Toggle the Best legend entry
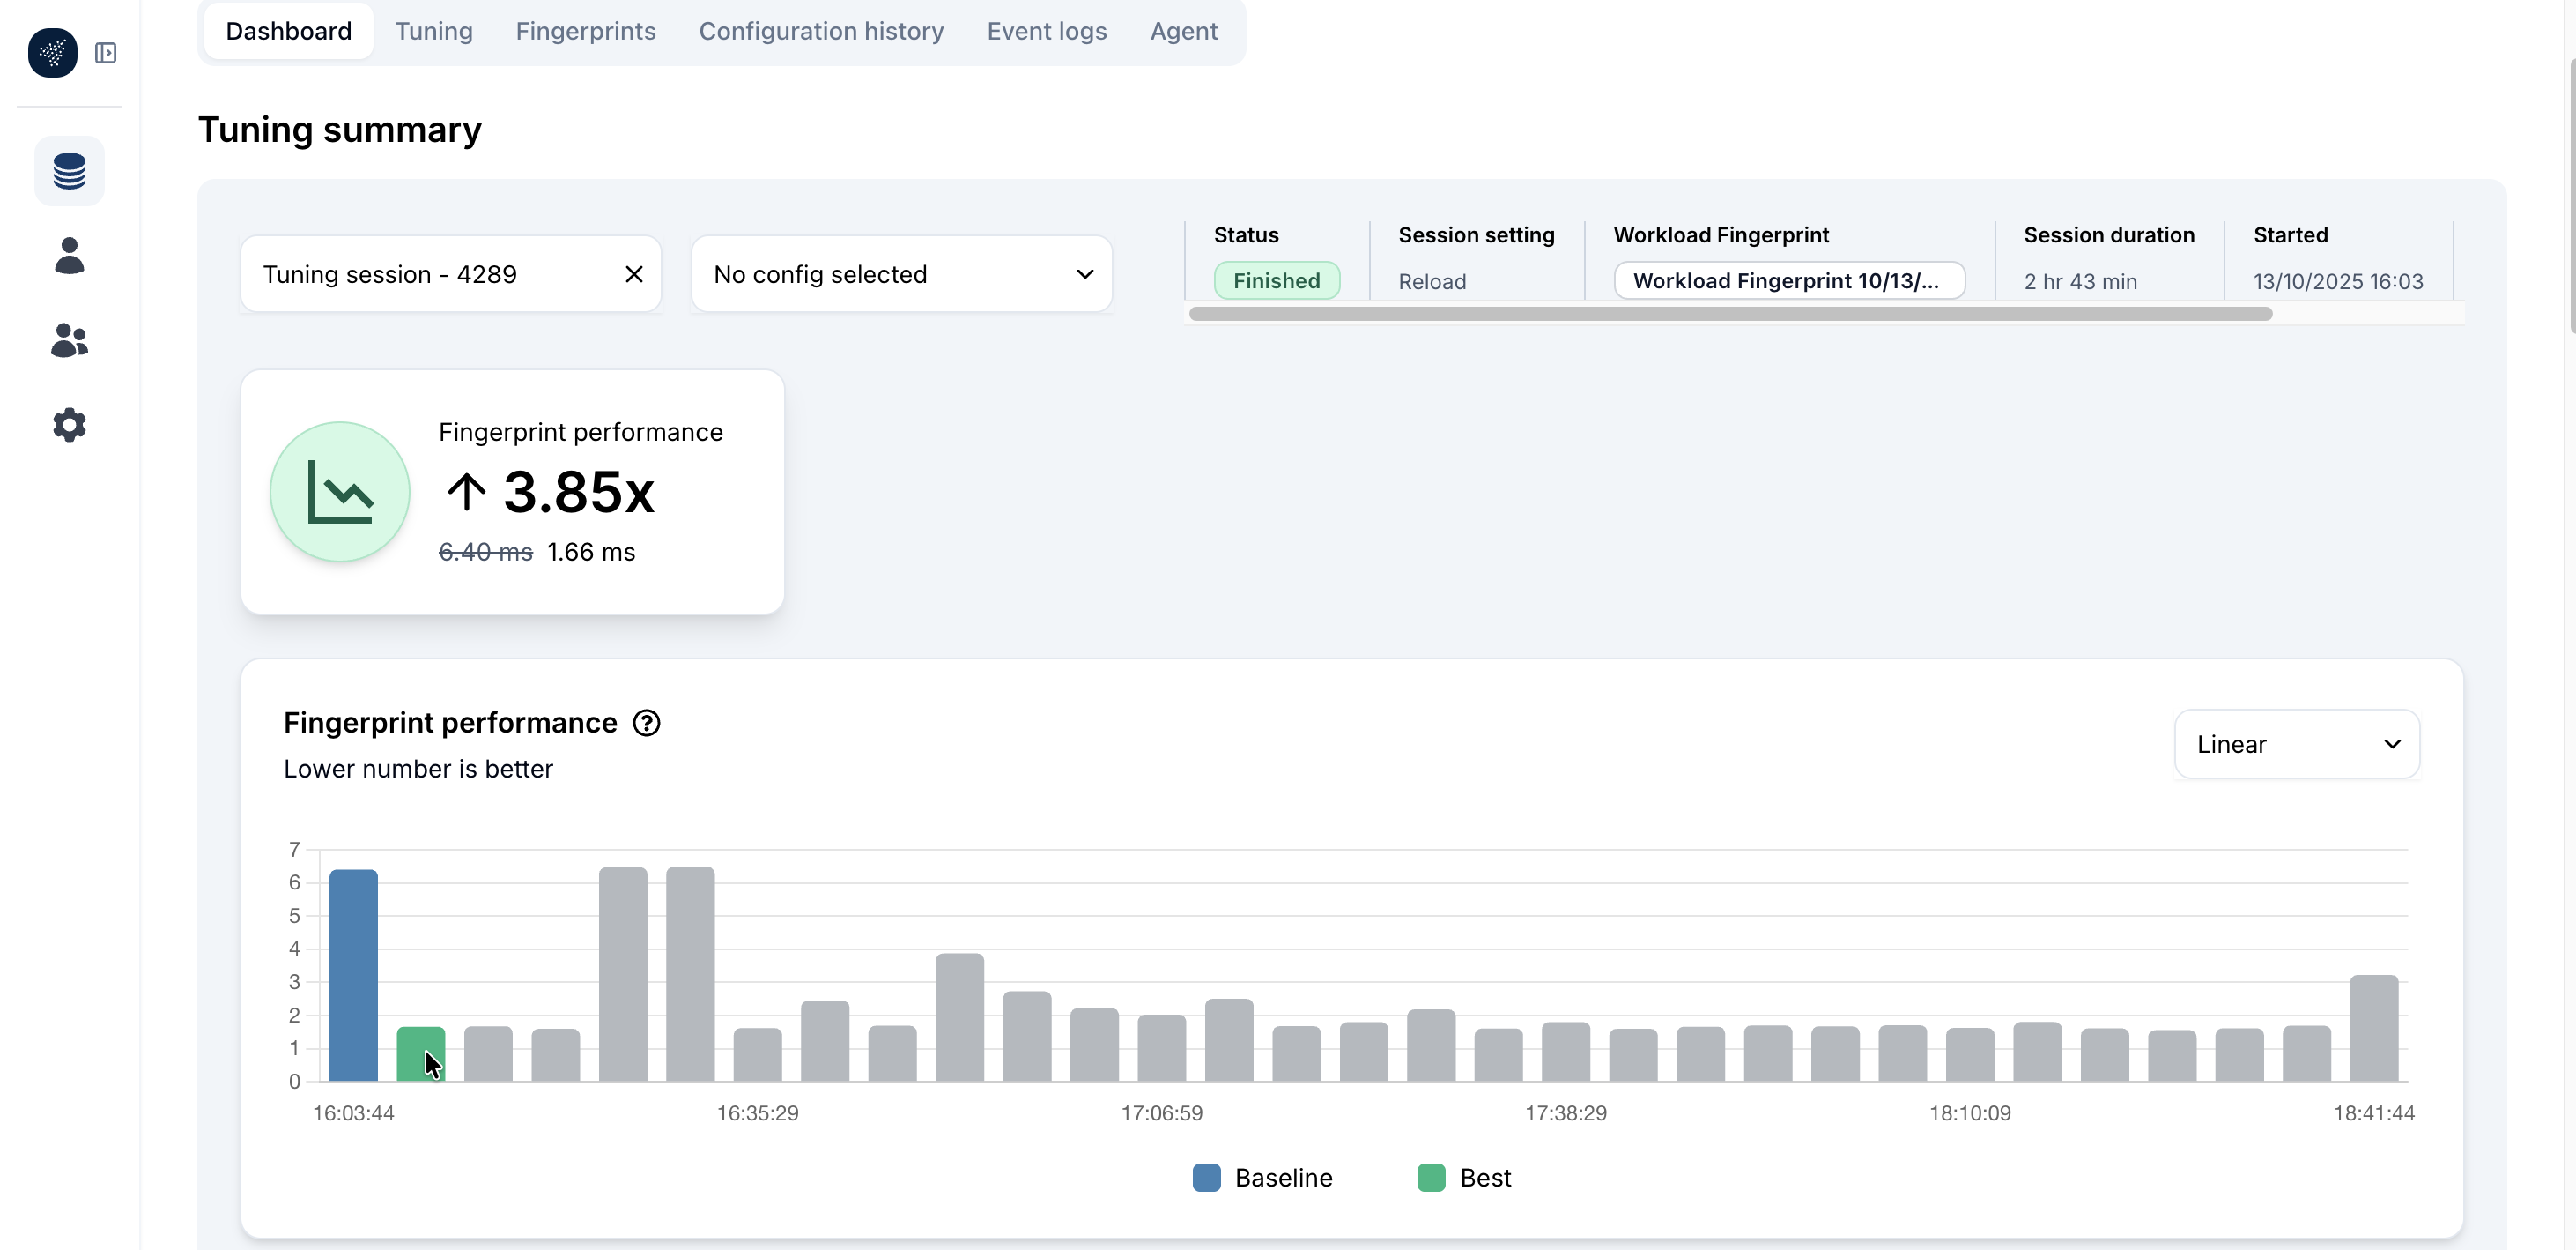This screenshot has width=2576, height=1250. point(1465,1178)
